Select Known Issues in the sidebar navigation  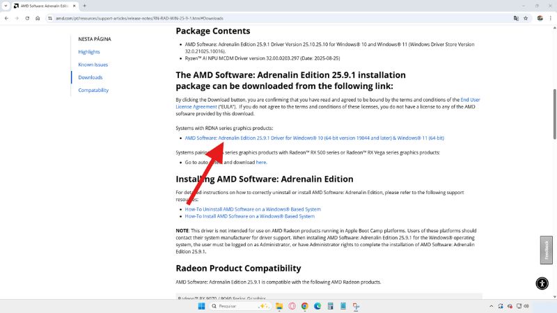(93, 65)
